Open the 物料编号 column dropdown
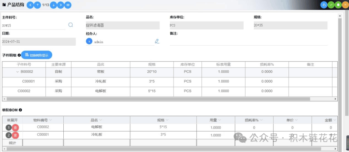349x152 pixels. coord(50,120)
